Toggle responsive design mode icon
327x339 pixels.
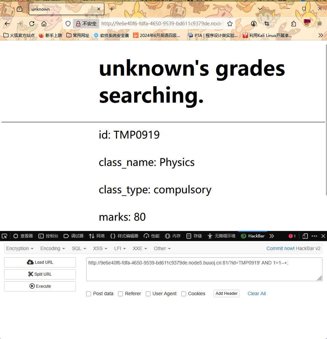[x=305, y=236]
